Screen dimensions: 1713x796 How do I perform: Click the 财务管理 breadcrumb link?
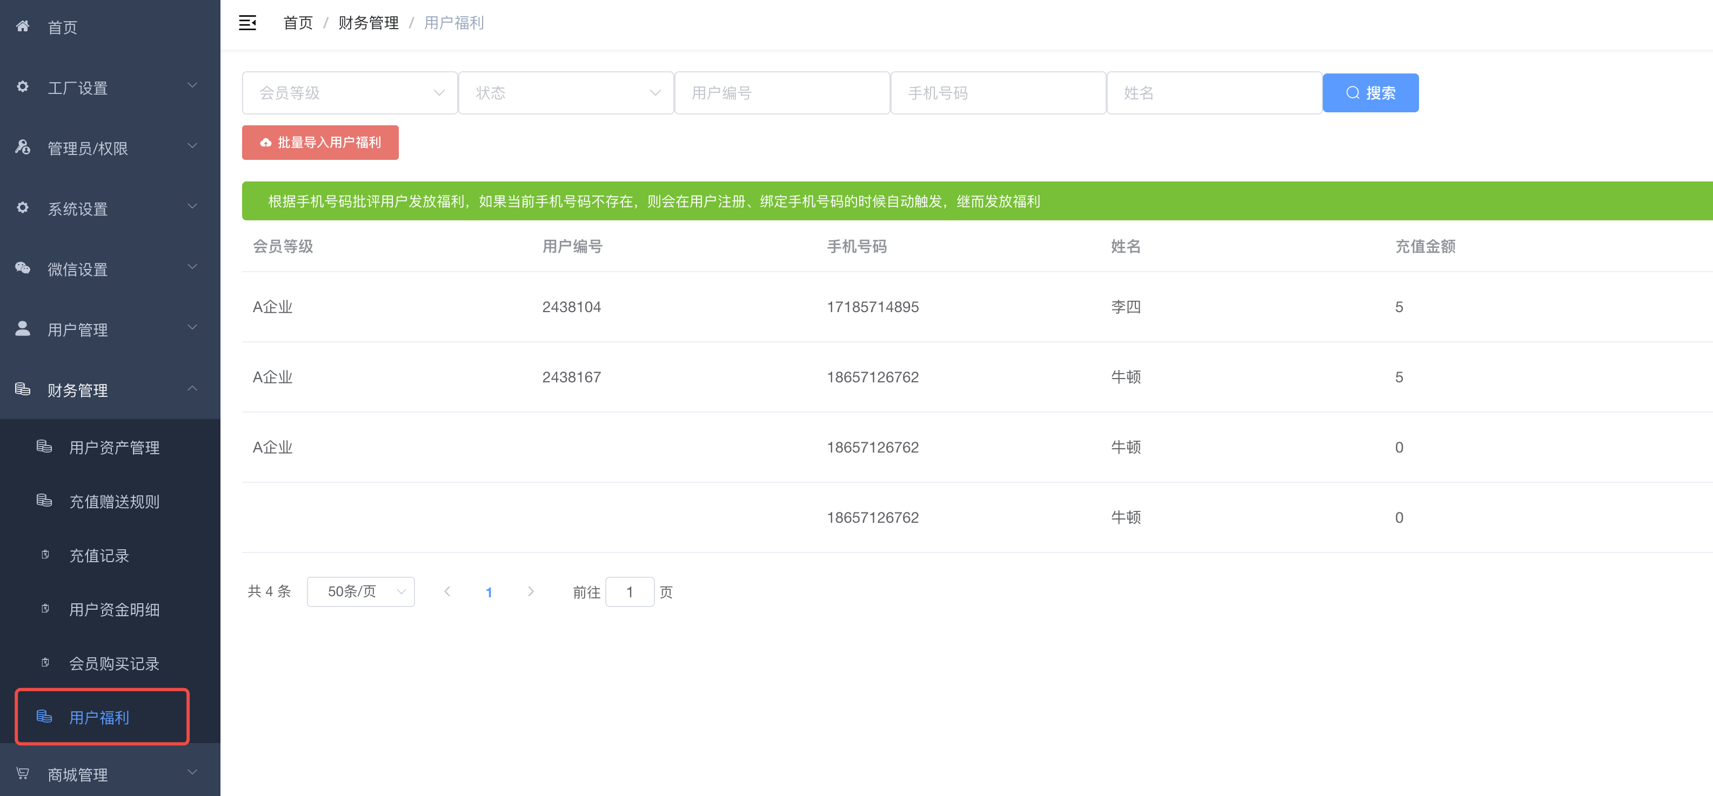point(369,23)
